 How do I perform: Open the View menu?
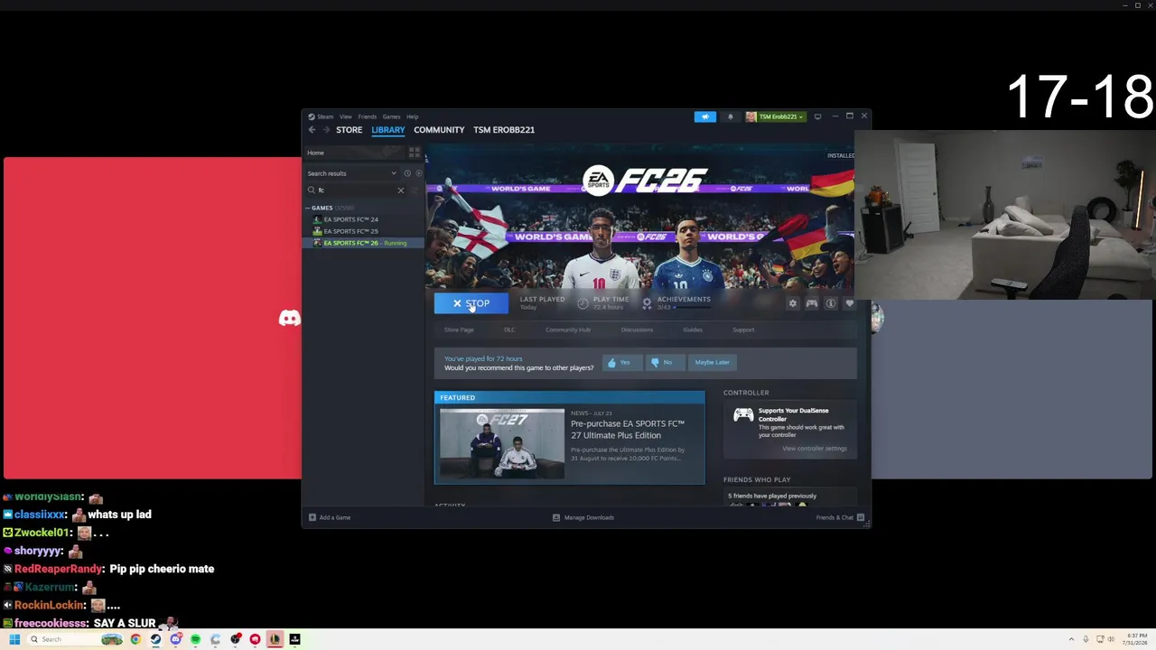(x=345, y=116)
